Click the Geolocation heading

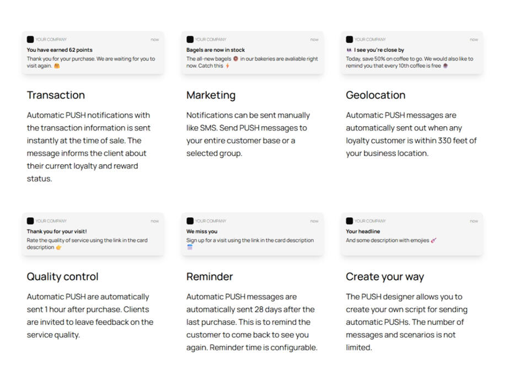click(x=375, y=95)
